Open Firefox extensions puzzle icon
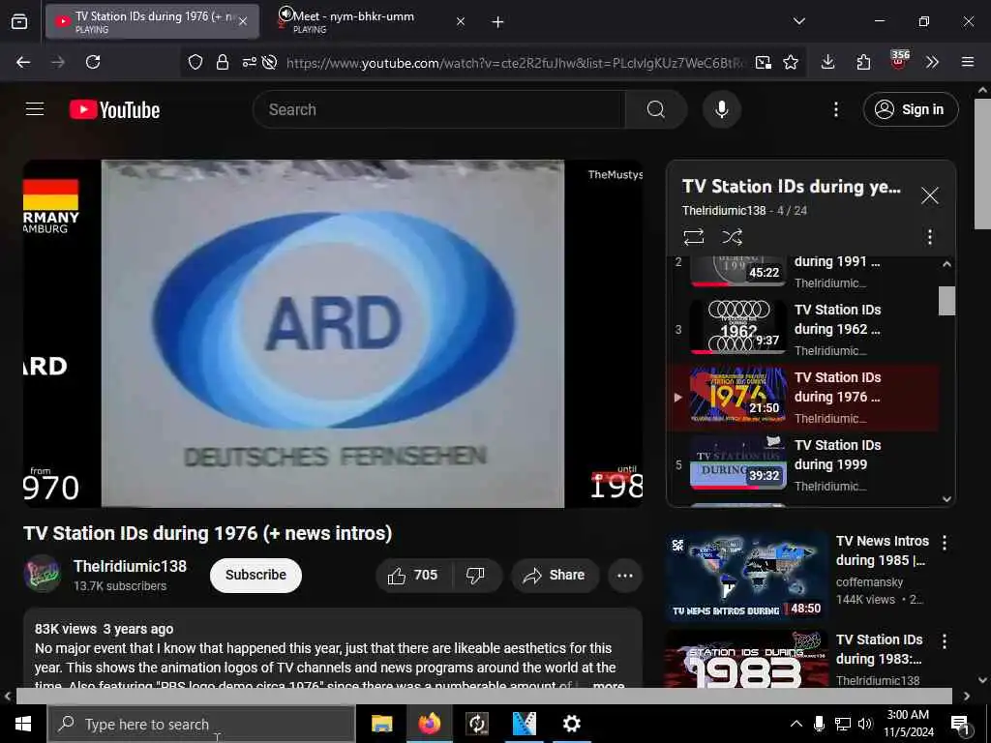991x743 pixels. click(863, 62)
